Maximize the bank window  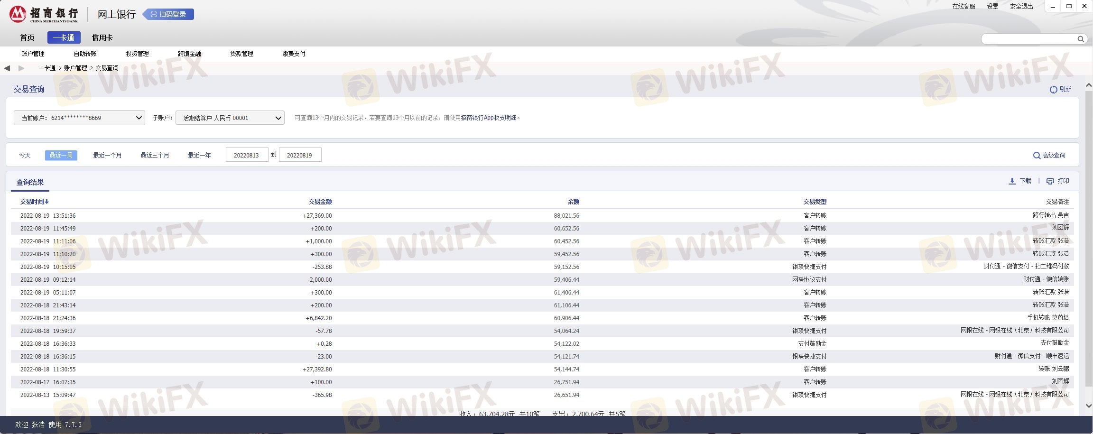coord(1069,6)
